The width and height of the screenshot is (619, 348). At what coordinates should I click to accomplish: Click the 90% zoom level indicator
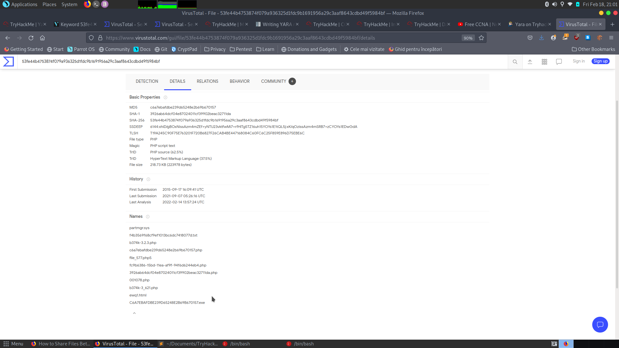468,38
